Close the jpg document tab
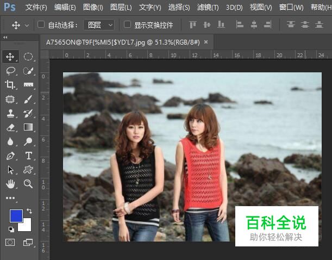This screenshot has width=332, height=260. 206,42
